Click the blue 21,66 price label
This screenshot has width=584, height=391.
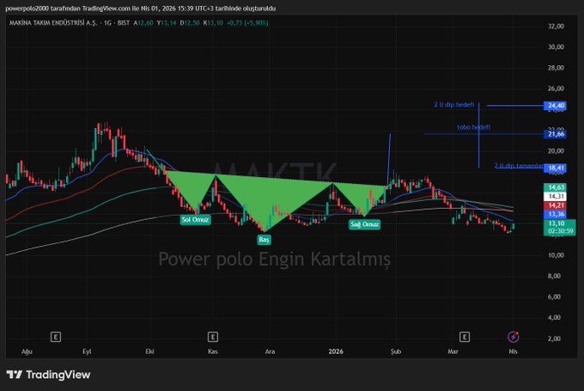556,134
